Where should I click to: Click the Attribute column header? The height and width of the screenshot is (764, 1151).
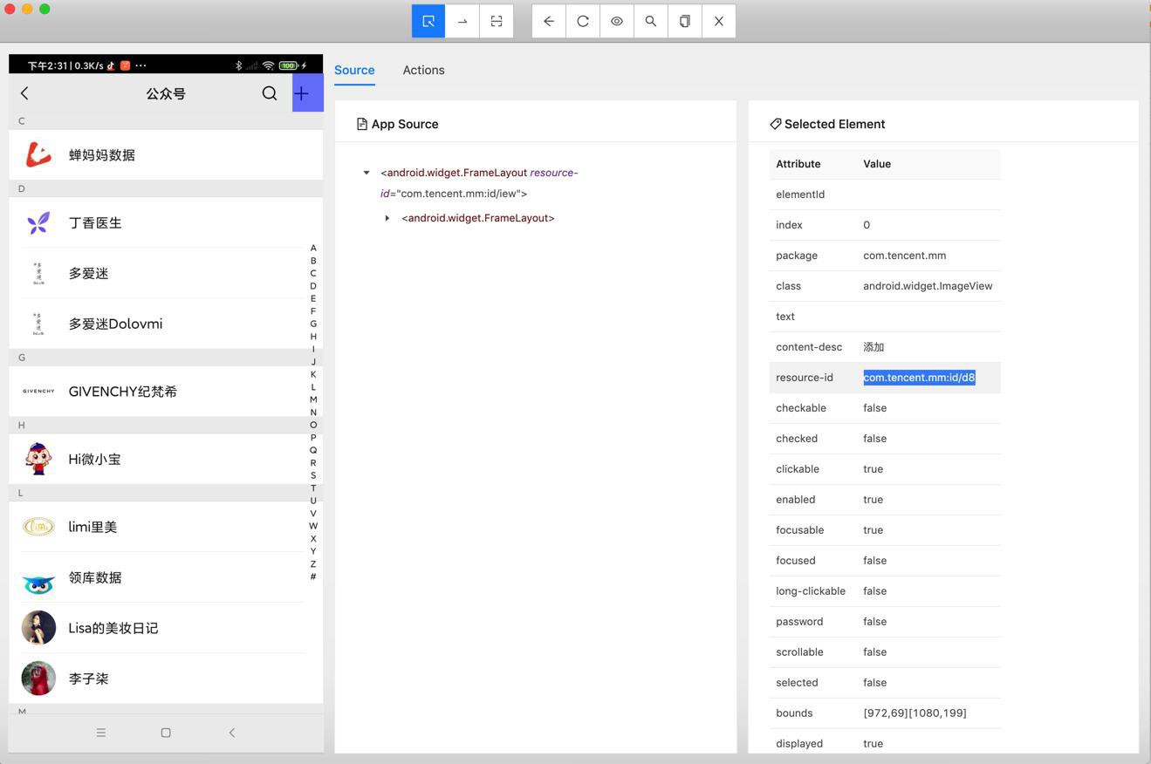798,164
